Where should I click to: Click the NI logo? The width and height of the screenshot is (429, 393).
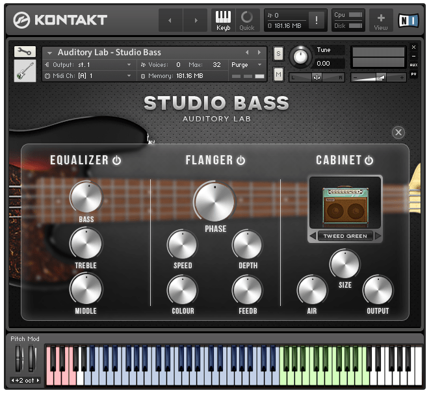[408, 21]
